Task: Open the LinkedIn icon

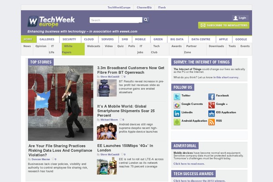Action: (x=177, y=114)
